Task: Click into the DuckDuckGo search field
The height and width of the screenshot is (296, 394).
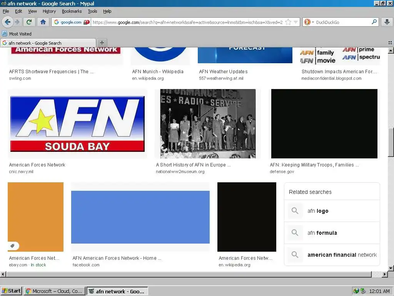Action: click(342, 22)
